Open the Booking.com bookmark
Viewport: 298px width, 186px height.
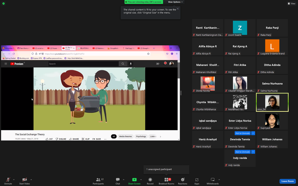[x=23, y=58]
